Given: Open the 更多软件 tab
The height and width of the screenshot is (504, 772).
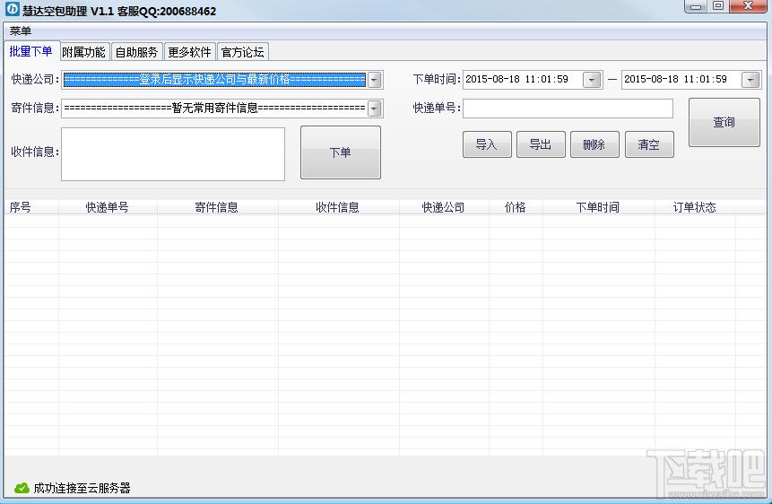Looking at the screenshot, I should [x=189, y=52].
